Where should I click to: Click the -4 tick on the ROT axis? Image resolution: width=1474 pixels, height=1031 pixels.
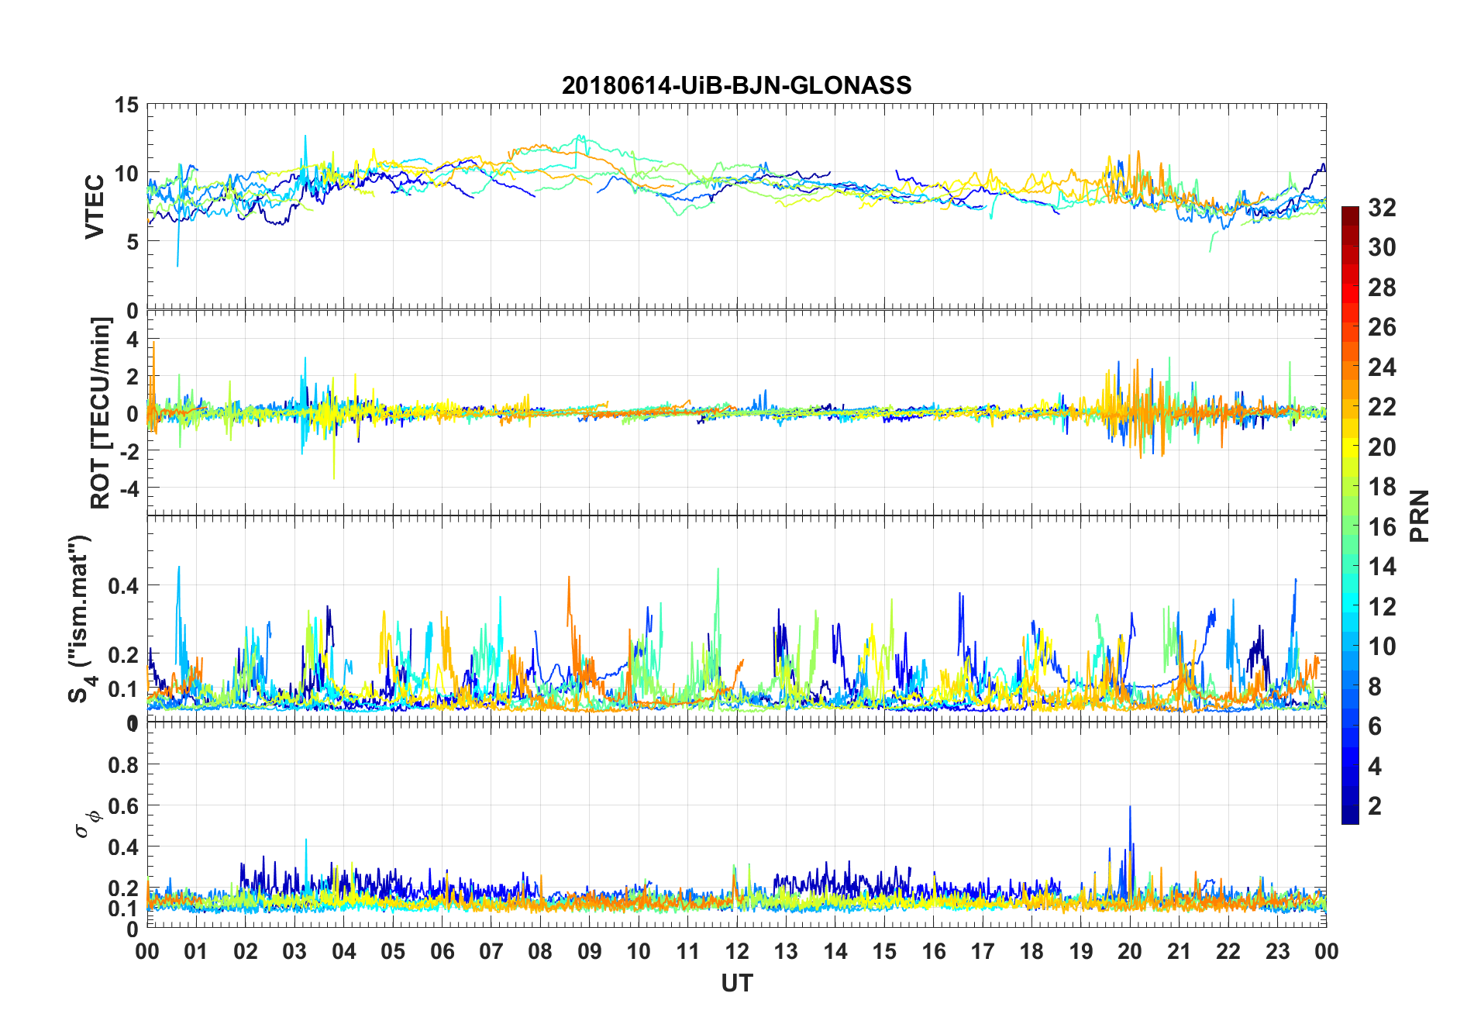[x=130, y=488]
